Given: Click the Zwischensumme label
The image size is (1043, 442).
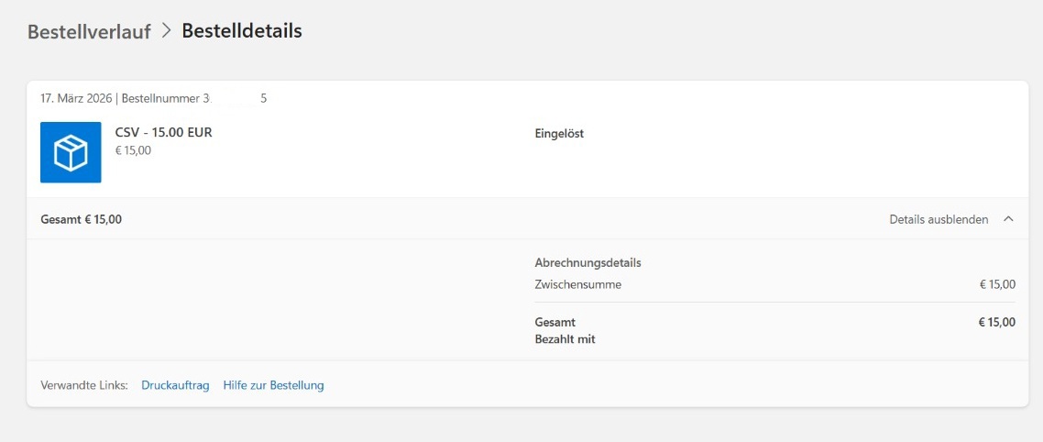Looking at the screenshot, I should tap(578, 284).
